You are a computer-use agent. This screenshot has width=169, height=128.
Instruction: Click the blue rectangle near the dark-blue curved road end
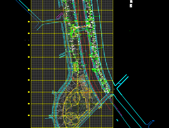(x=153, y=121)
